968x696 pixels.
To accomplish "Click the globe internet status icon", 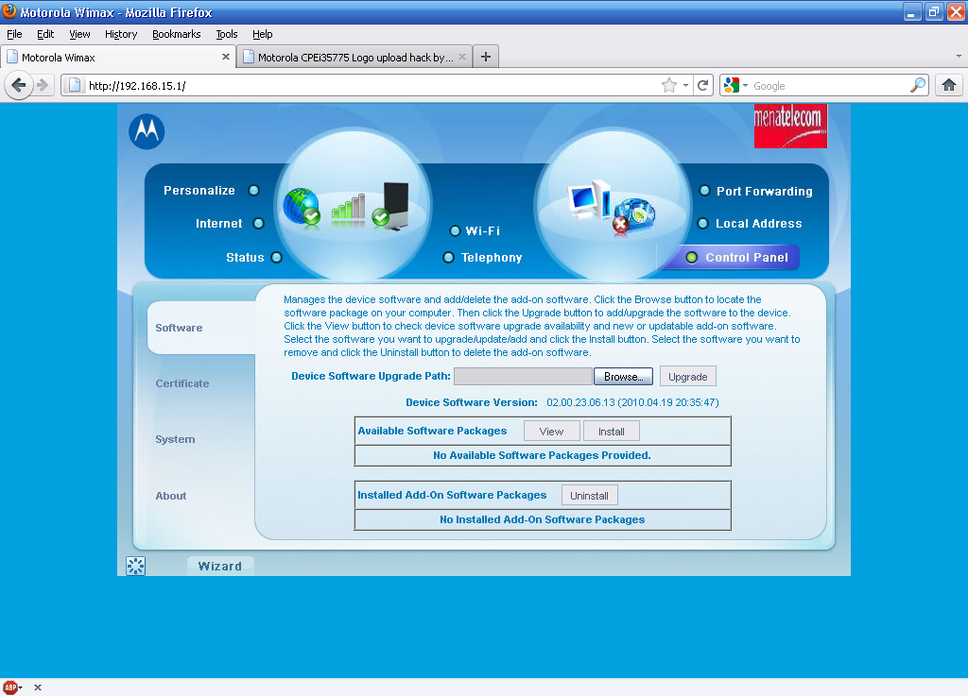I will [x=302, y=207].
